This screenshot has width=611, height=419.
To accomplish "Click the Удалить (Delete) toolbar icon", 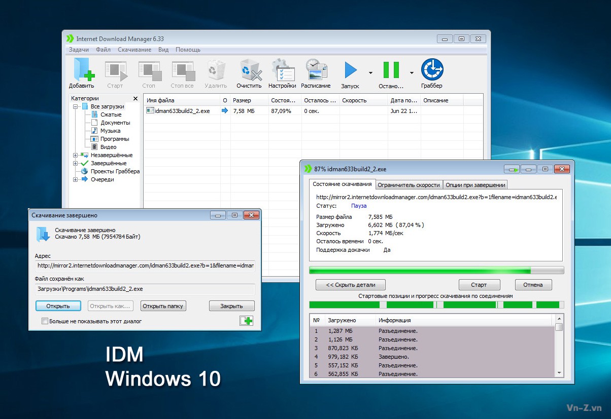I will click(215, 71).
